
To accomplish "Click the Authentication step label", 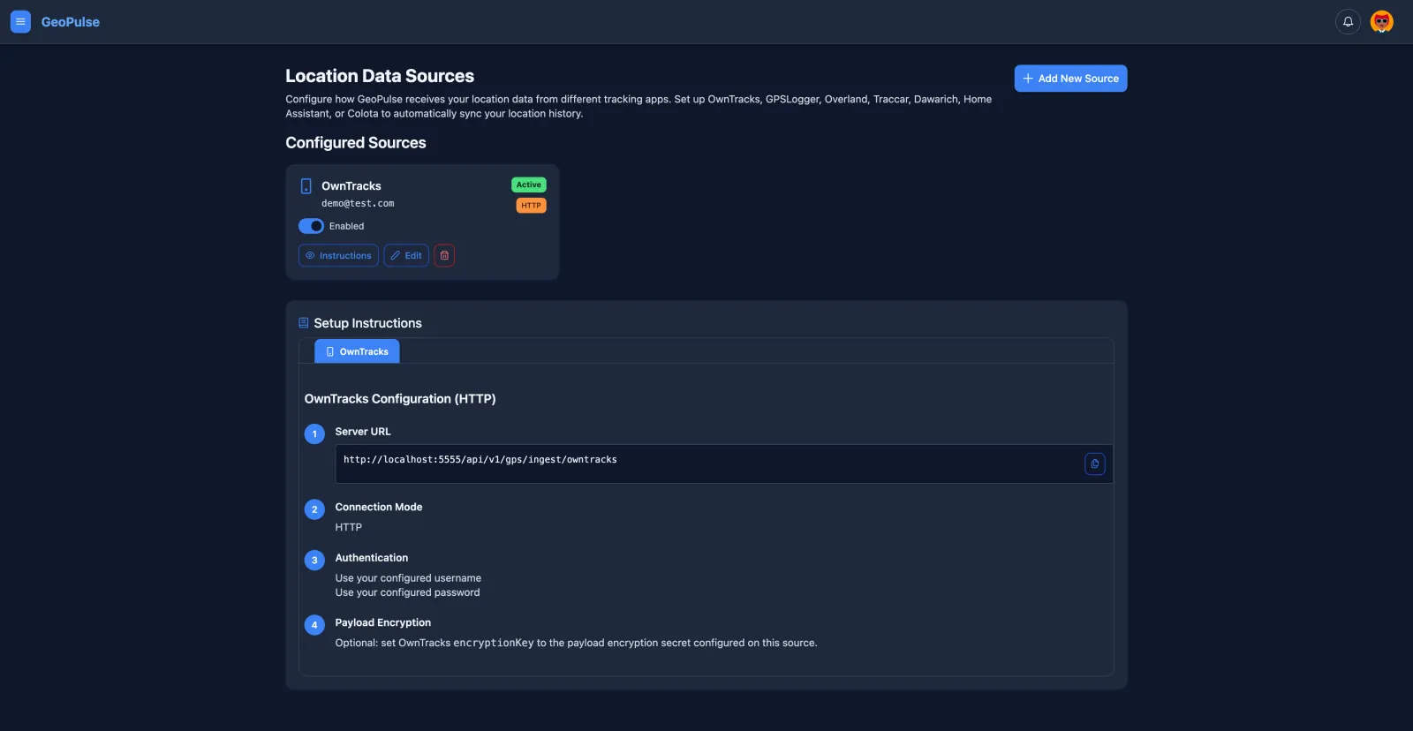I will click(x=372, y=558).
